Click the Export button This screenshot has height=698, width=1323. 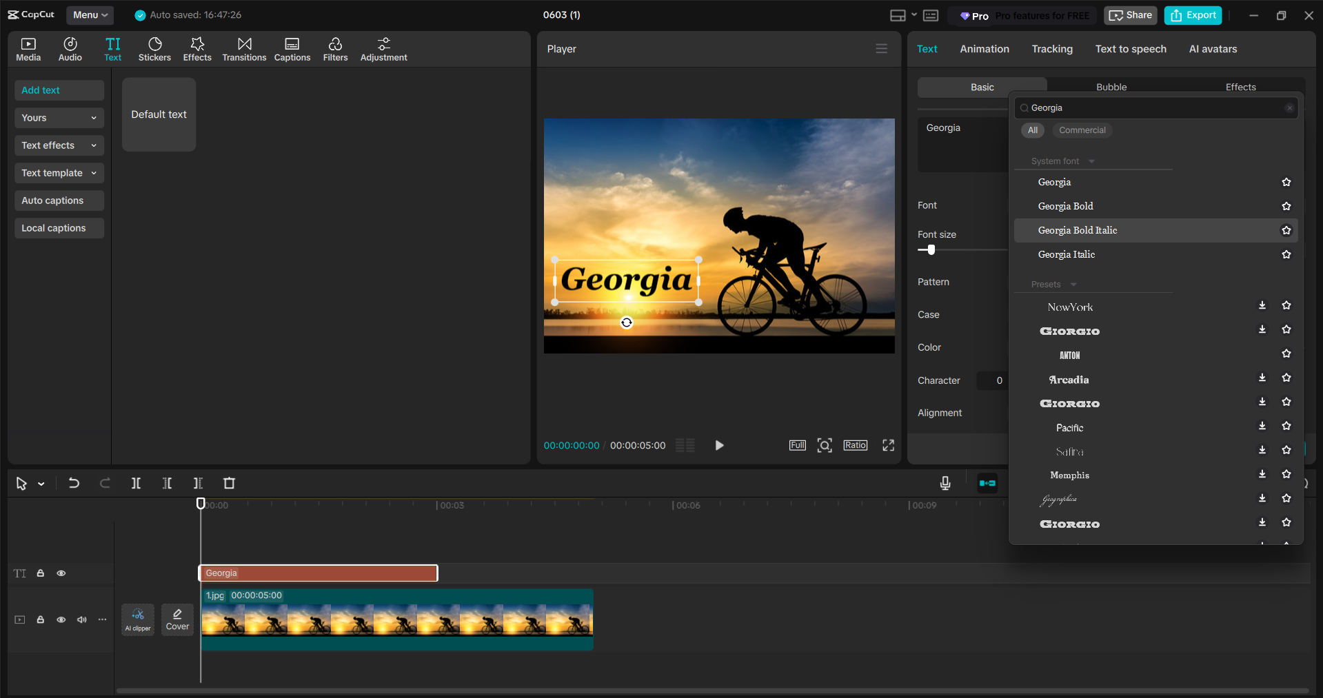pyautogui.click(x=1193, y=15)
